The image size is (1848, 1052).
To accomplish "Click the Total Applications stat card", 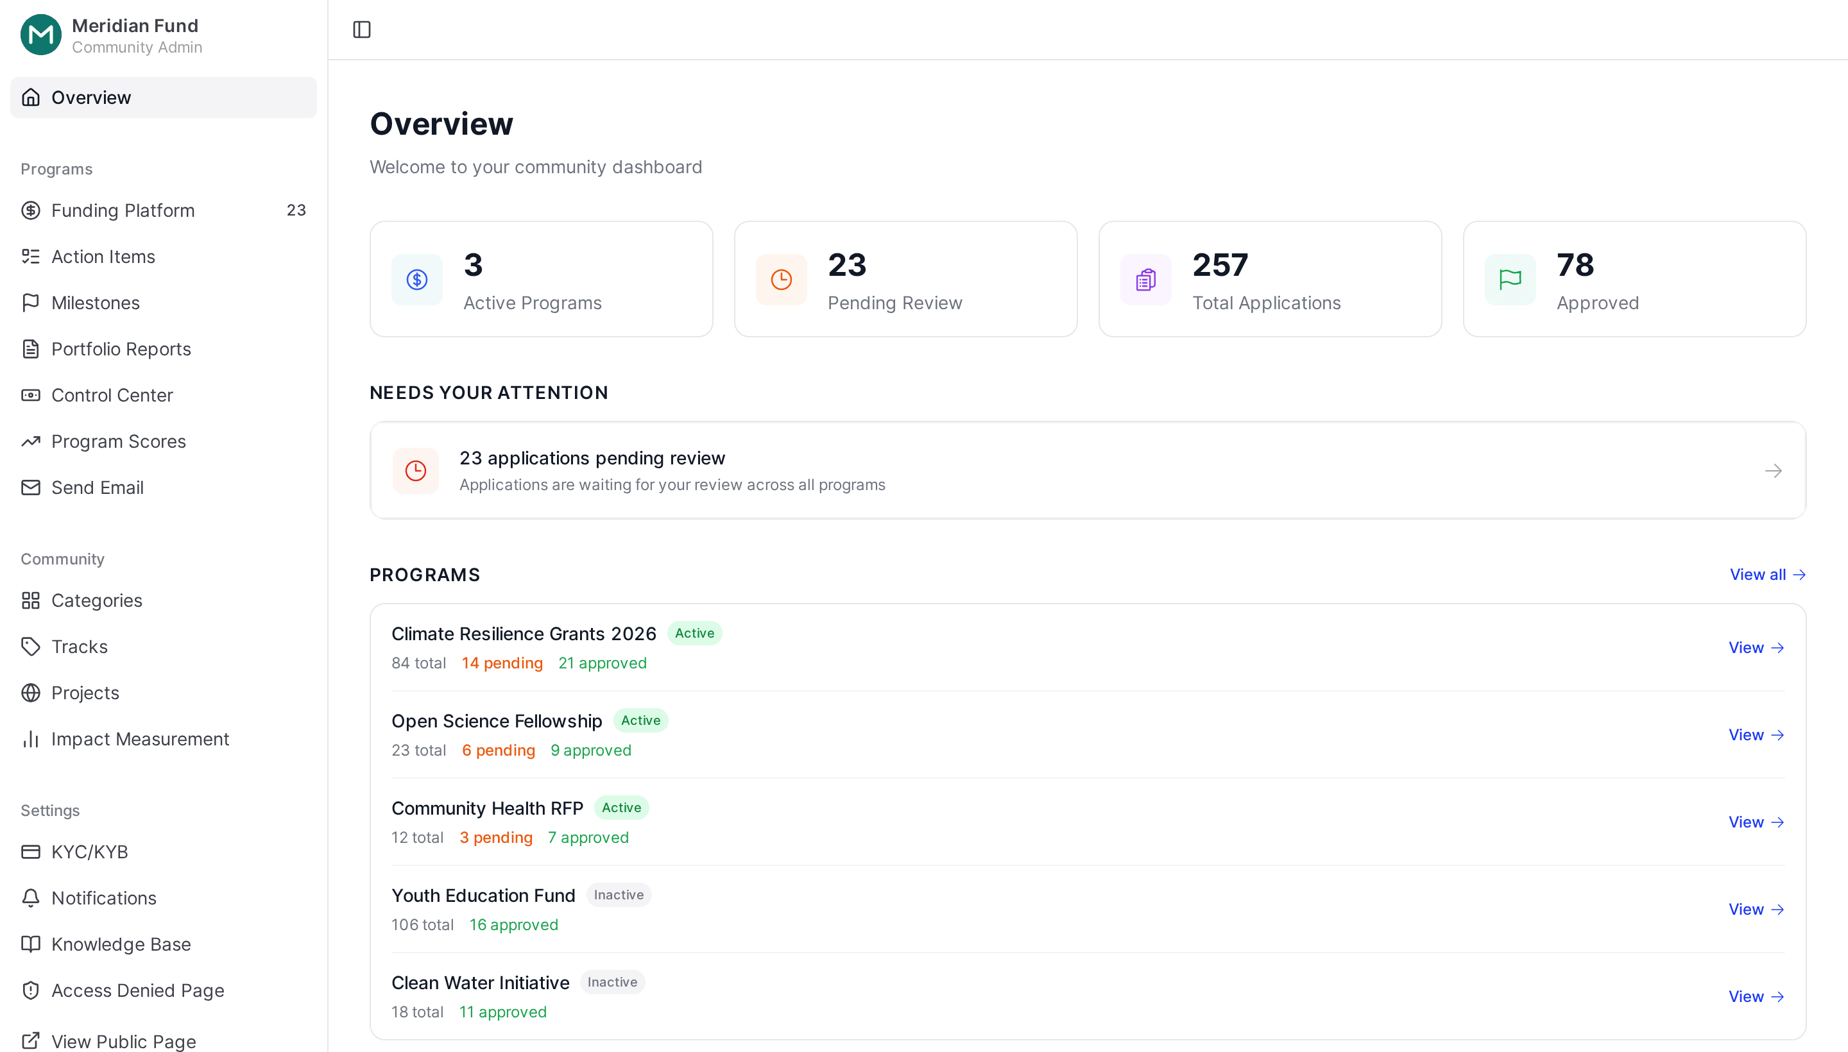I will [x=1270, y=280].
